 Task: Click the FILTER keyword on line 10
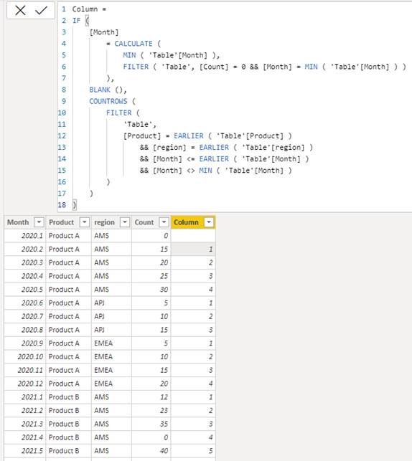pos(119,113)
